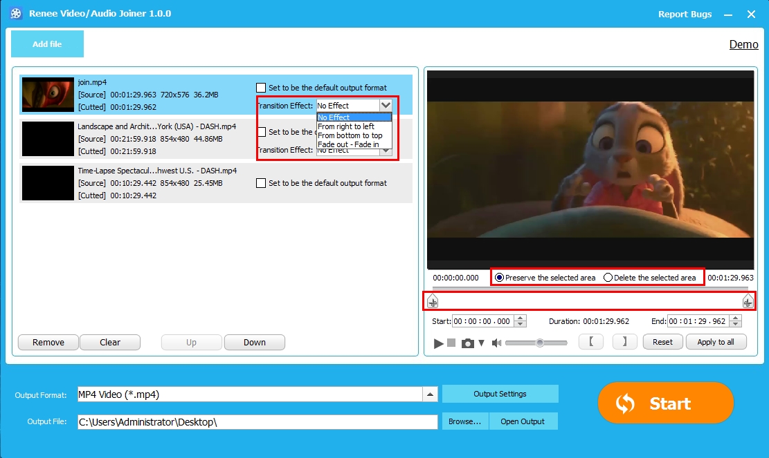Click the Add file button
The height and width of the screenshot is (458, 769).
pyautogui.click(x=47, y=44)
